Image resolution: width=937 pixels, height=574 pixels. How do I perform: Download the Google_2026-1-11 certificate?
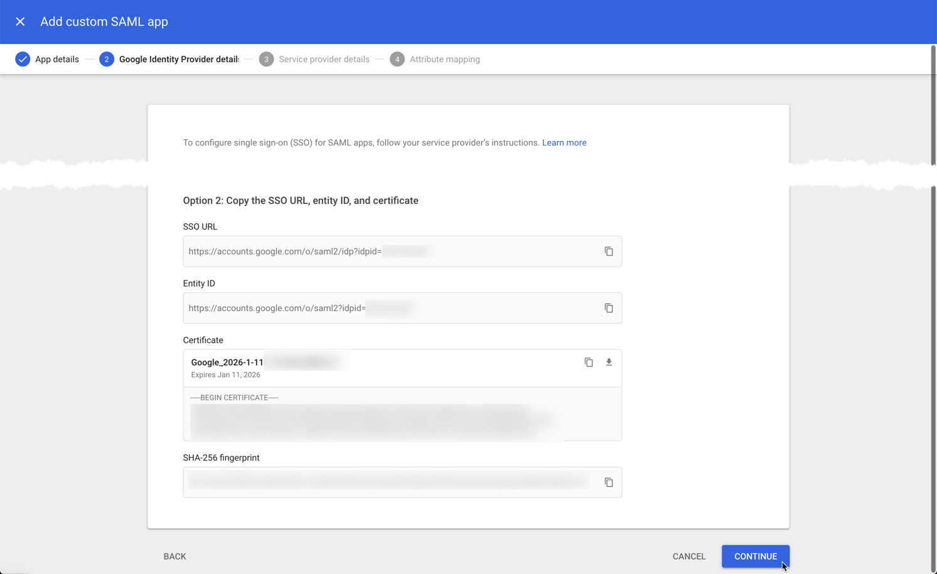click(608, 362)
